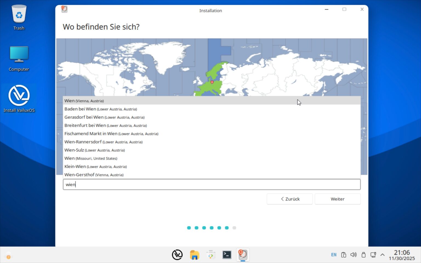The image size is (421, 263).
Task: Choose Baden bei Wien from suggestions
Action: click(x=101, y=109)
